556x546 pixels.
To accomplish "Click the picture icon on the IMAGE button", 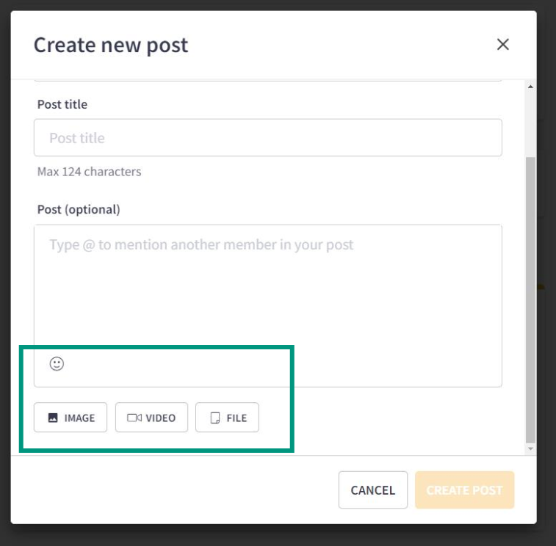I will coord(53,418).
